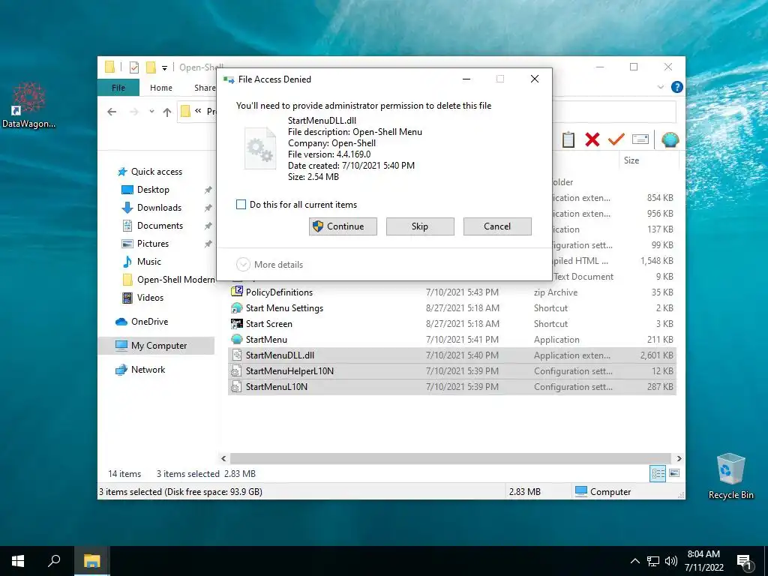Click Cancel button in dialog
The height and width of the screenshot is (576, 768).
click(x=497, y=226)
